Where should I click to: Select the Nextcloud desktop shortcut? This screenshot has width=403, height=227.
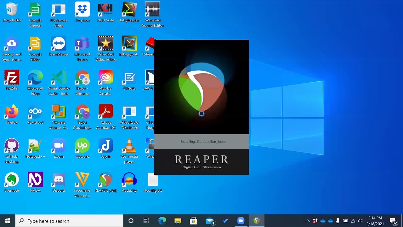35,115
